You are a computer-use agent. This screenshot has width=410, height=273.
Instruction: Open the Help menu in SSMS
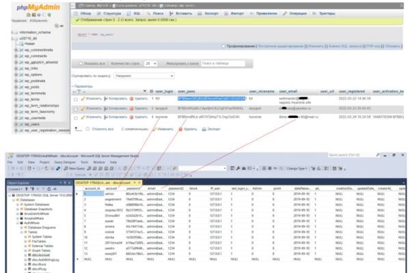click(113, 162)
